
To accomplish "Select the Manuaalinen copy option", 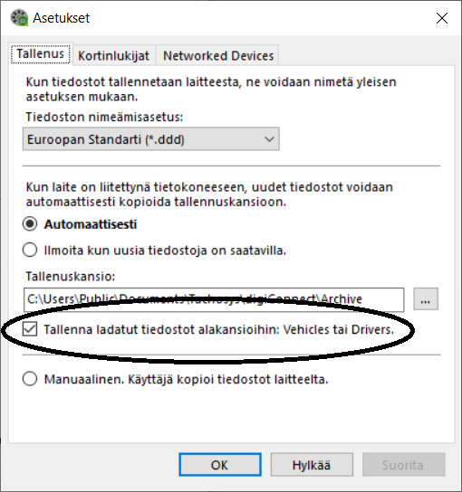I will tap(30, 379).
